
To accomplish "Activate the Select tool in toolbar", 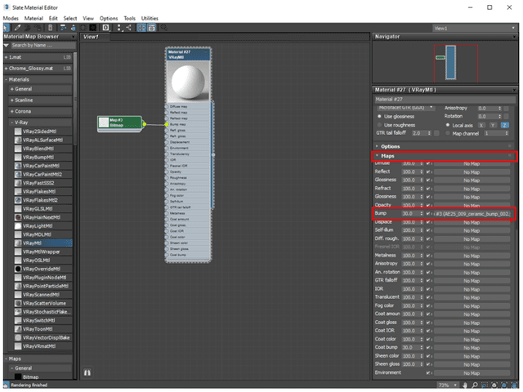I will [7, 28].
